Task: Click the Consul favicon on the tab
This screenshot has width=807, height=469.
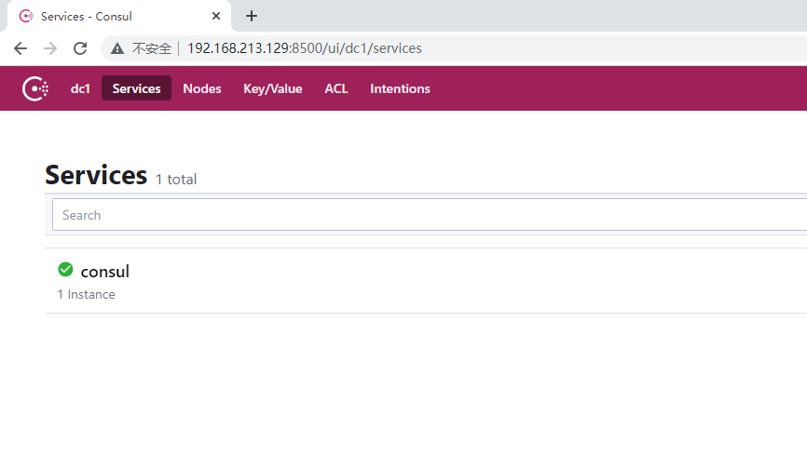Action: pyautogui.click(x=26, y=16)
